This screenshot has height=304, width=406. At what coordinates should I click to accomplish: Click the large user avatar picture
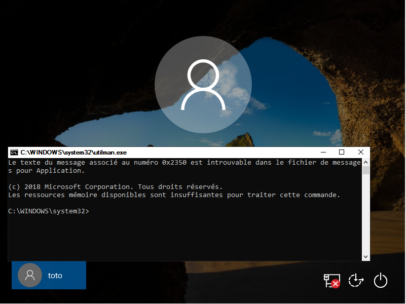click(203, 85)
